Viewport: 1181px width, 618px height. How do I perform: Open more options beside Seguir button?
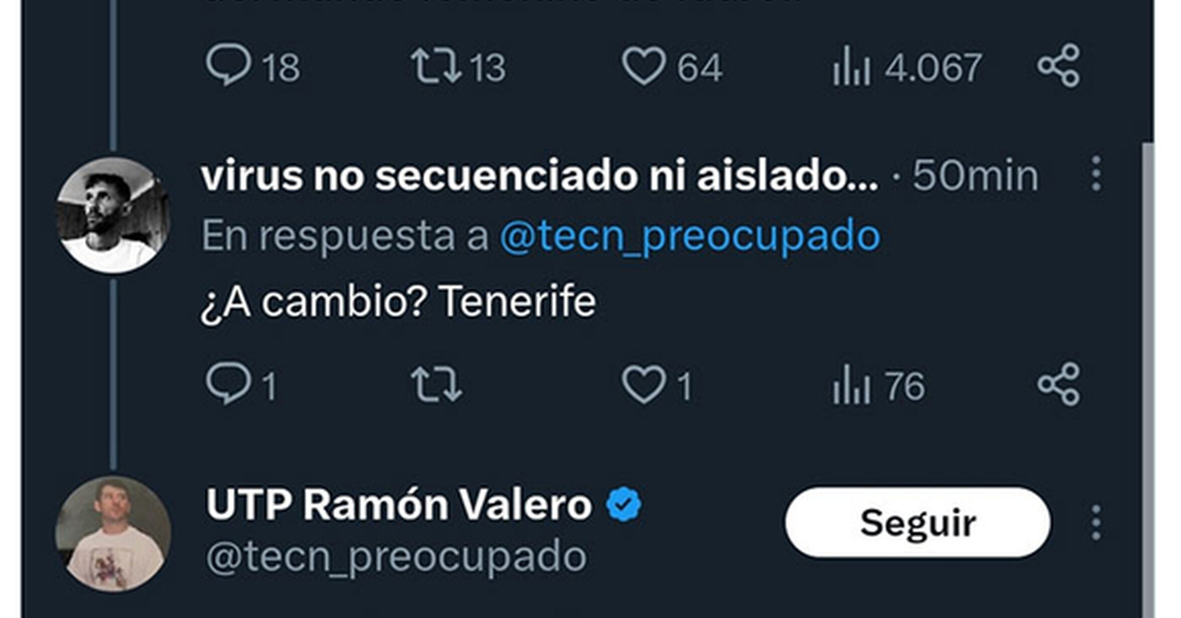(1096, 523)
